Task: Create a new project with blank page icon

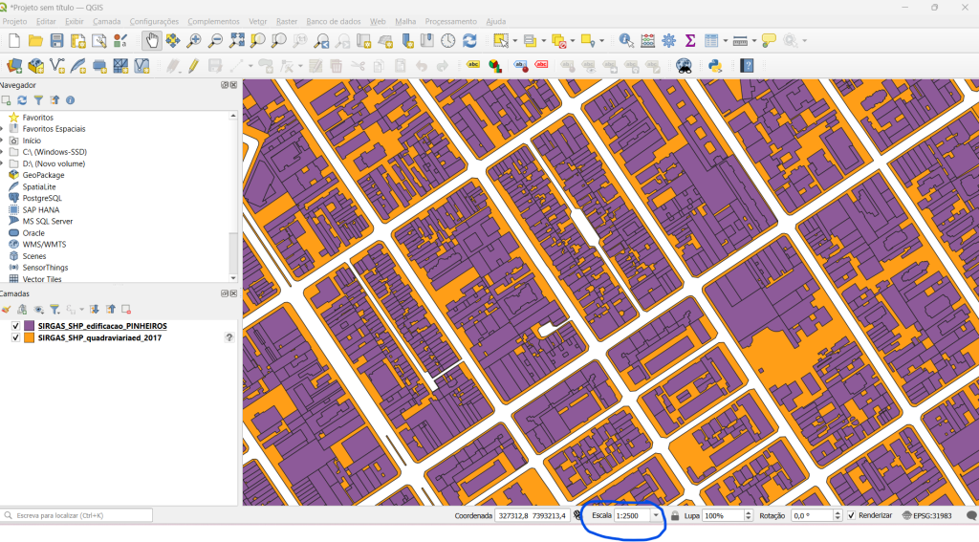Action: coord(14,41)
